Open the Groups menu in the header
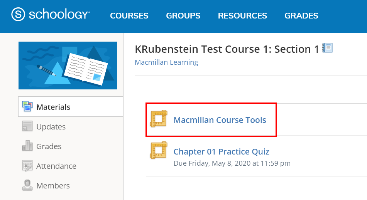The height and width of the screenshot is (200, 367). [x=183, y=16]
